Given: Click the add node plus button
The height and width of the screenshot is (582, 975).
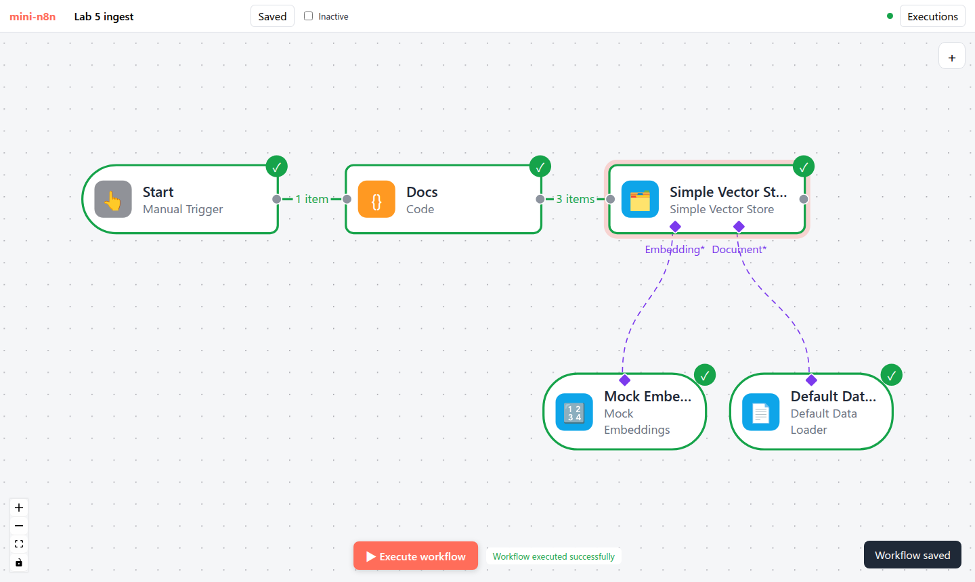Looking at the screenshot, I should 951,55.
